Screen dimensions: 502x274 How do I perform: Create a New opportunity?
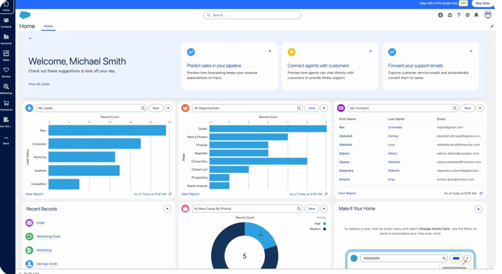[312, 108]
